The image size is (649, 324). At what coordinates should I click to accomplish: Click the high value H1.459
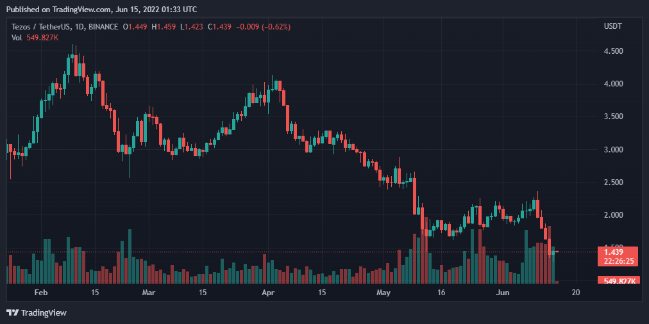pyautogui.click(x=164, y=27)
